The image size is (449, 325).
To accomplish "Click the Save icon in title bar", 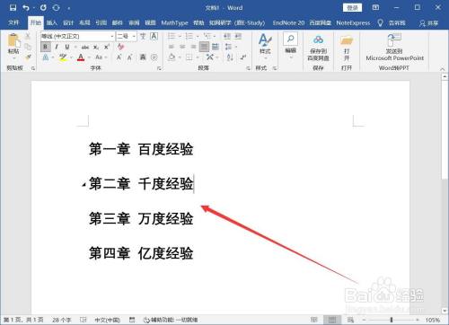I will pos(13,8).
